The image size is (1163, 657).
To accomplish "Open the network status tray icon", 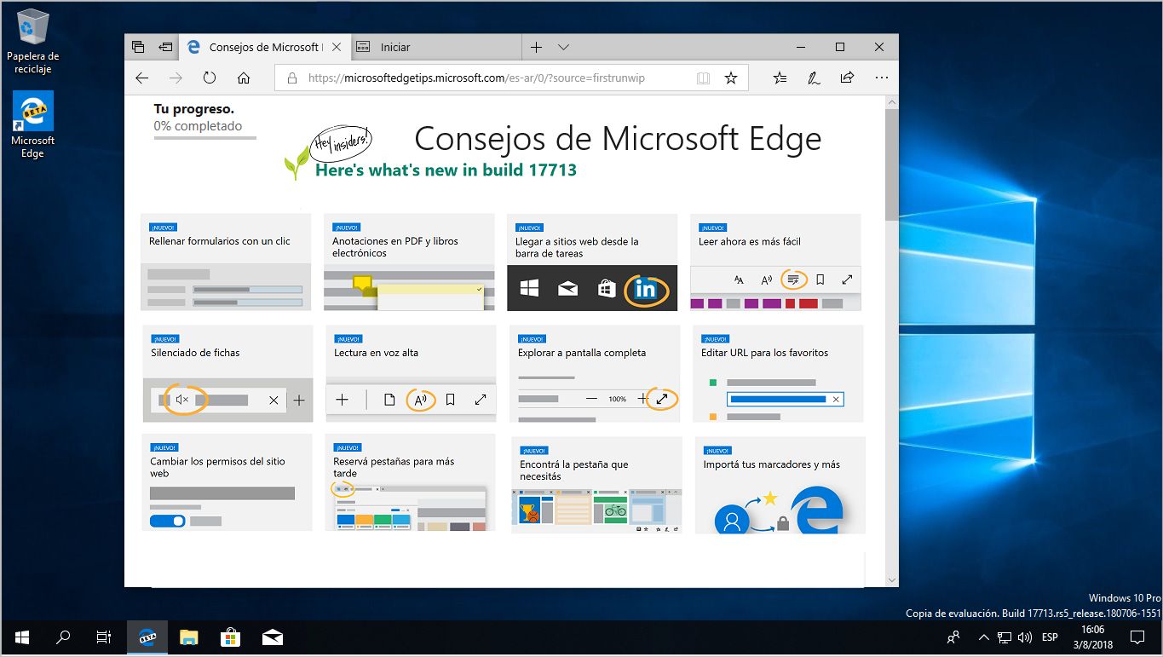I will (x=1005, y=637).
